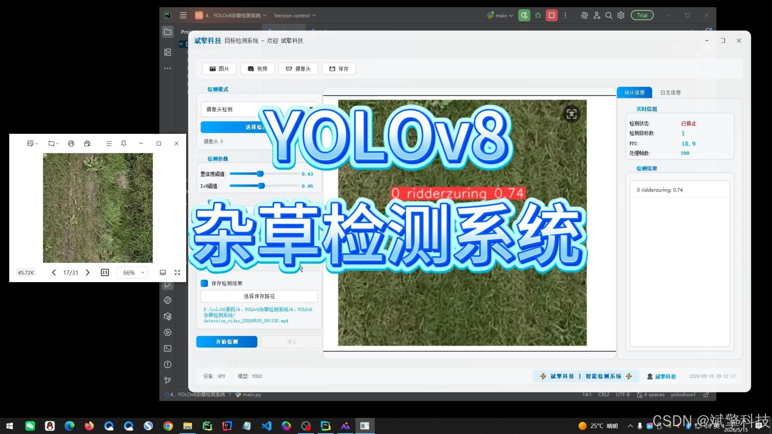
Task: Click the disabled 停止 button
Action: 292,342
